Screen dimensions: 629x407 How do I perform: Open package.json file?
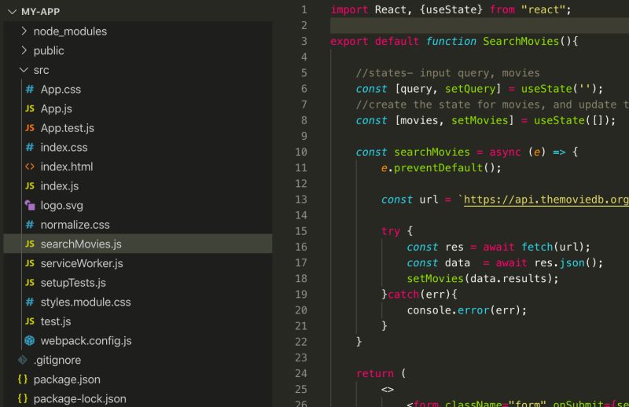click(67, 379)
